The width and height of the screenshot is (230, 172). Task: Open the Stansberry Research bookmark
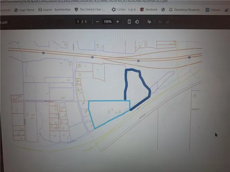185,10
